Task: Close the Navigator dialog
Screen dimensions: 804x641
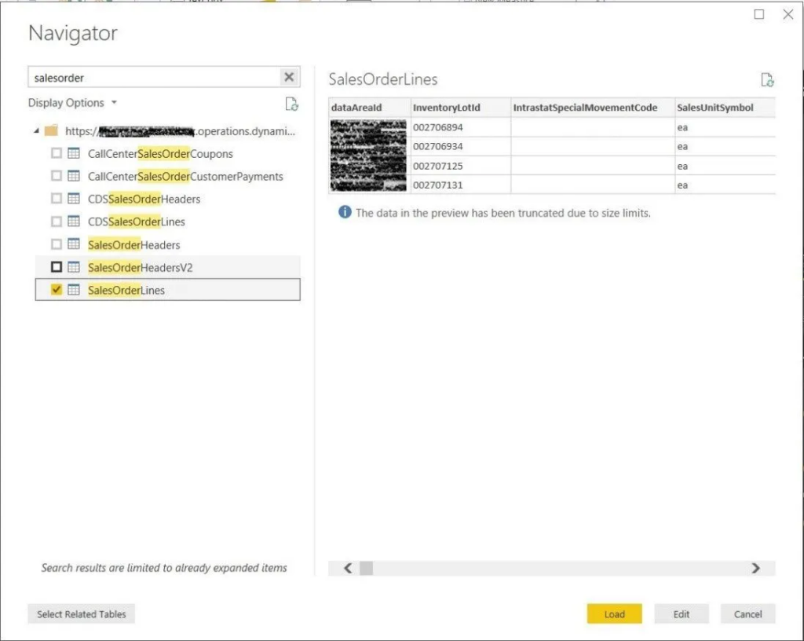Action: (788, 14)
